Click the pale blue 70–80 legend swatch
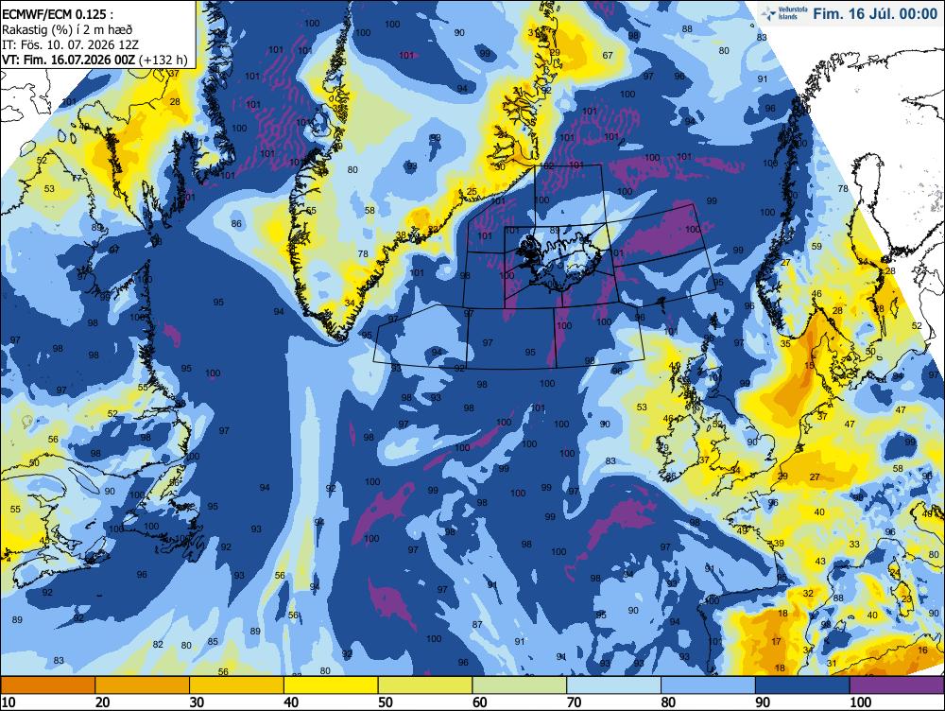Screen dimensions: 945x711 pyautogui.click(x=613, y=685)
